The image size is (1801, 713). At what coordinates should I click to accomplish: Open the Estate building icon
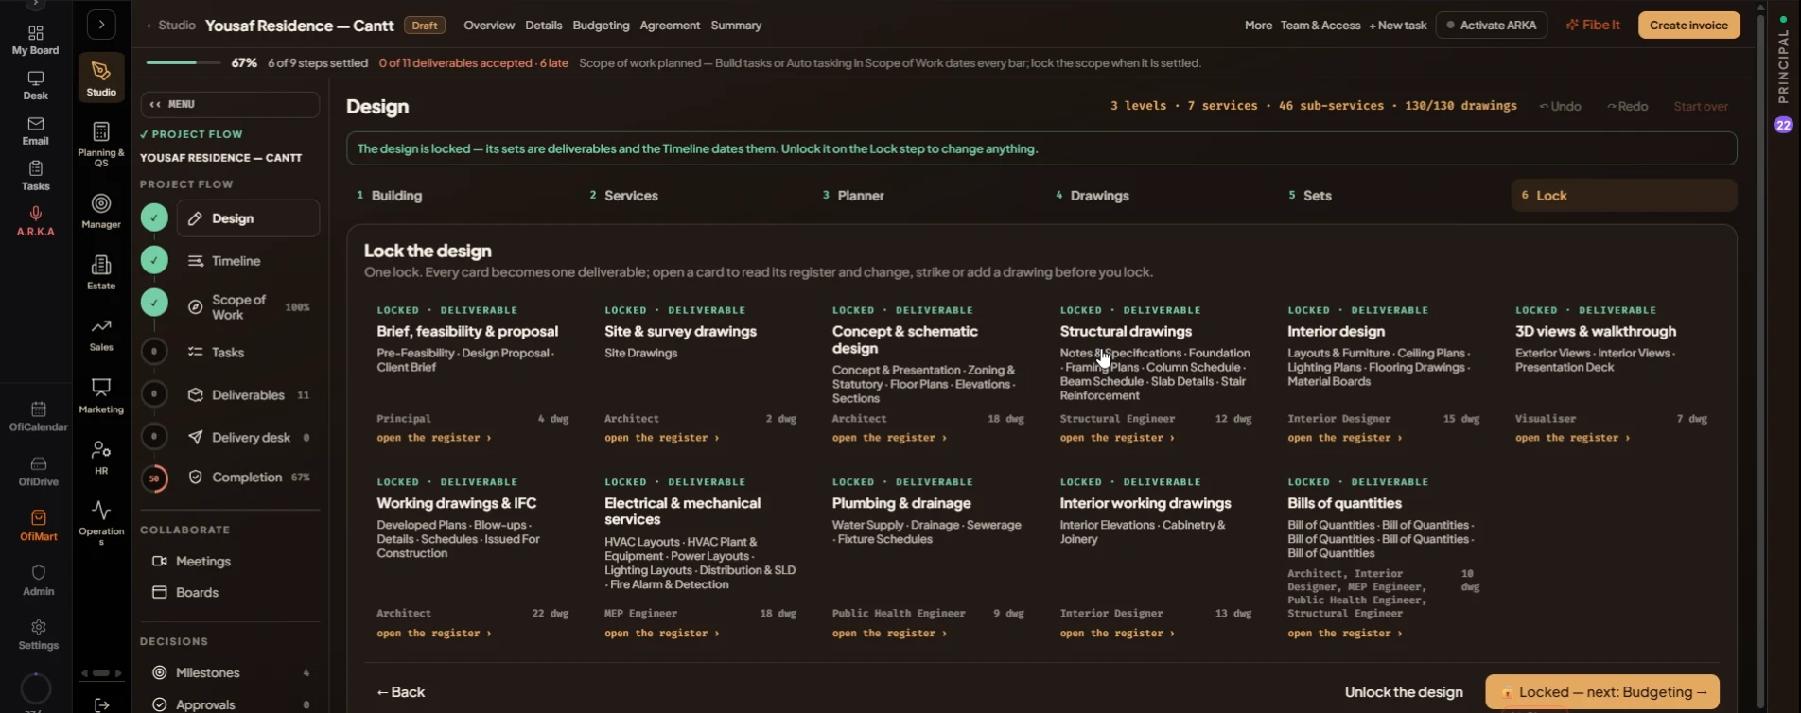point(101,272)
